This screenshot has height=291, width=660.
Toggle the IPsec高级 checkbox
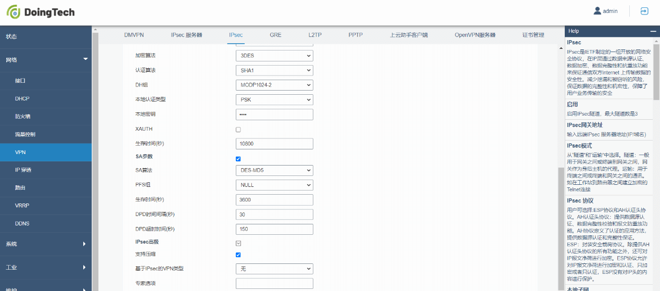click(x=238, y=243)
